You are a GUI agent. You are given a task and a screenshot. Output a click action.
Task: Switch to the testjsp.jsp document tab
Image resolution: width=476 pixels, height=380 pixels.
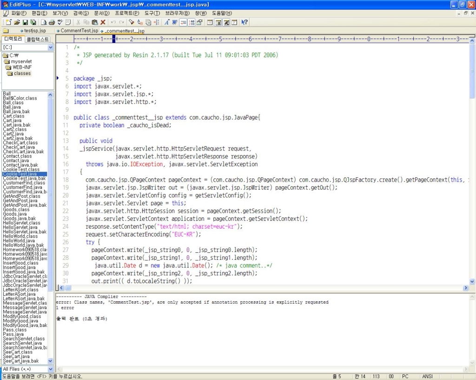33,31
